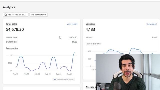
Task: Click the Analytics page heading
Action: [9, 7]
